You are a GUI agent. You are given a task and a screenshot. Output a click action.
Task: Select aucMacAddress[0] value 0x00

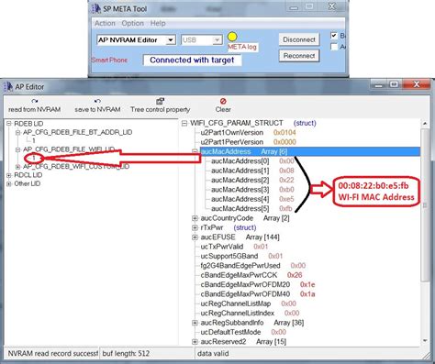coord(286,161)
